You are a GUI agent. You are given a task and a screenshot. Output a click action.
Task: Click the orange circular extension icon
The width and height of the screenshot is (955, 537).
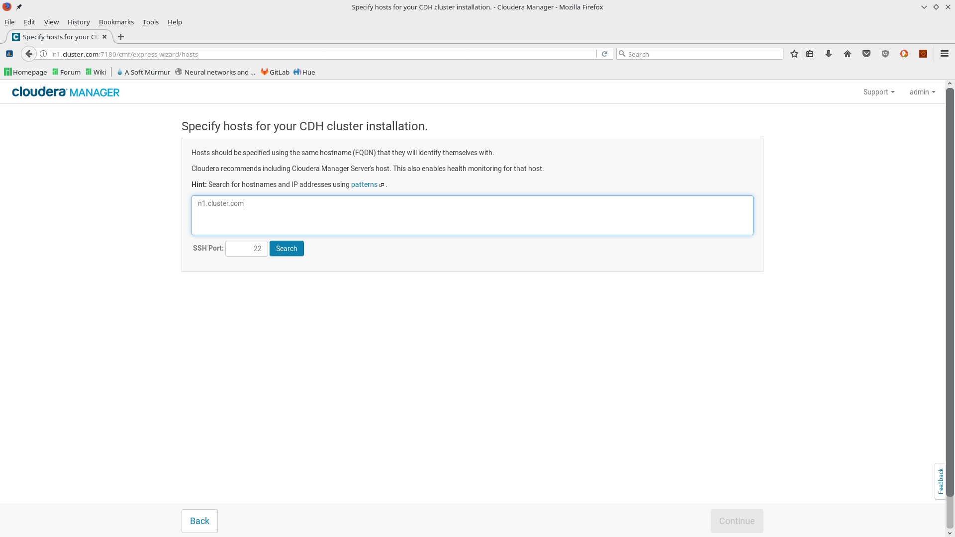click(x=904, y=54)
